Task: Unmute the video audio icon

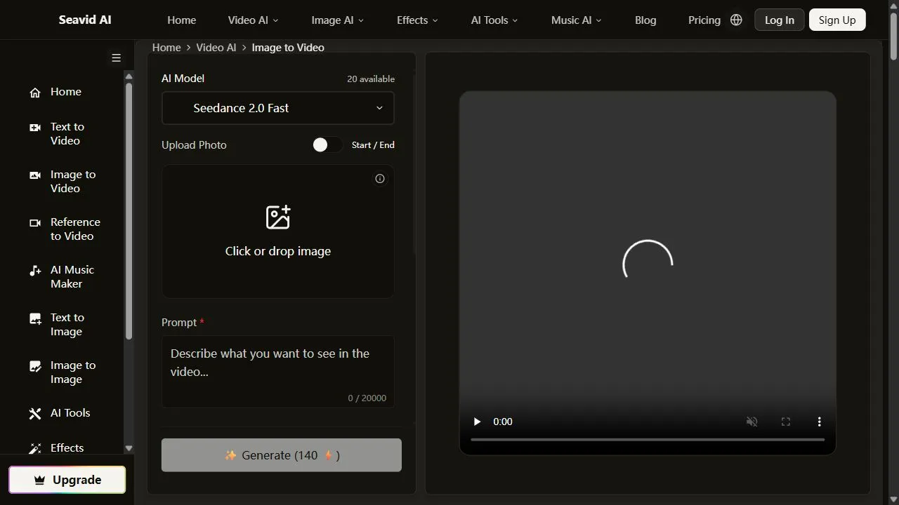Action: point(752,422)
